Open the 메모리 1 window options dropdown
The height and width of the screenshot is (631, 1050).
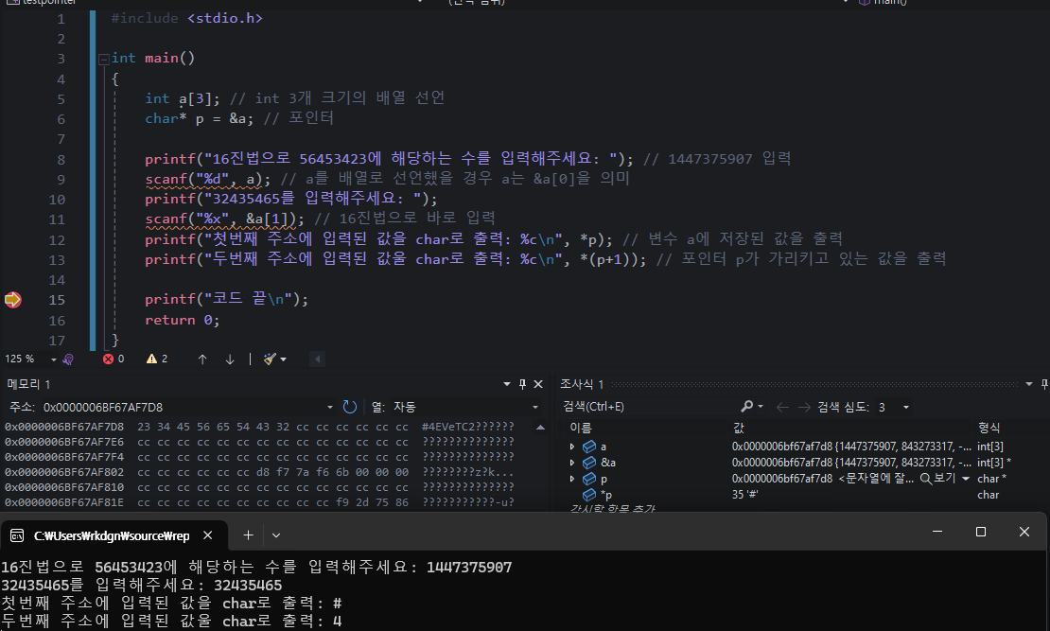coord(507,384)
